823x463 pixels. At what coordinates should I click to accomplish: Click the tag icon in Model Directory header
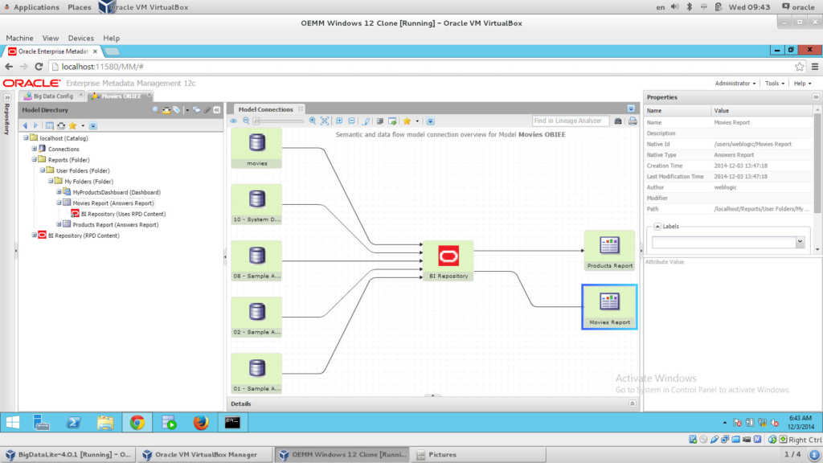coord(177,109)
